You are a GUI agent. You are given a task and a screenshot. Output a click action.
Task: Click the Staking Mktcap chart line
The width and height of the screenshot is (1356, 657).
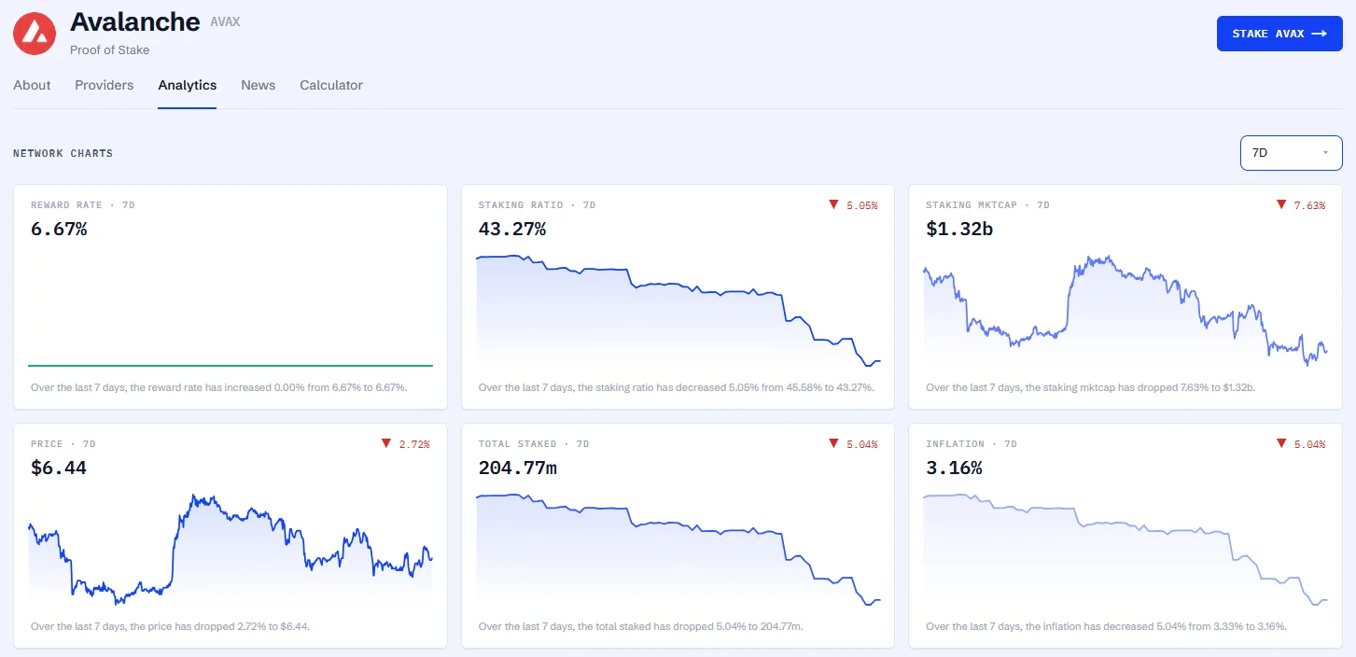coord(1125,310)
